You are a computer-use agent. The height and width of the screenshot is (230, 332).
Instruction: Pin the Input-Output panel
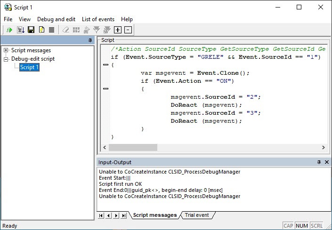click(x=319, y=162)
